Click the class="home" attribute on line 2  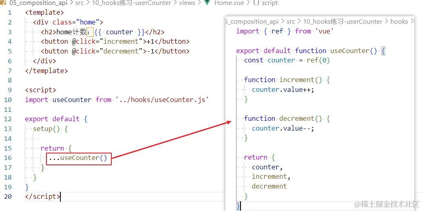76,22
